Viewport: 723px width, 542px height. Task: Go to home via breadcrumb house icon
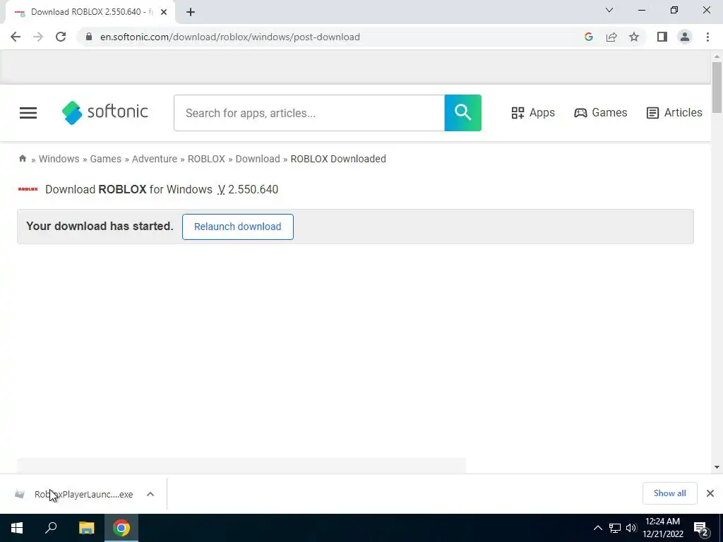click(x=22, y=159)
